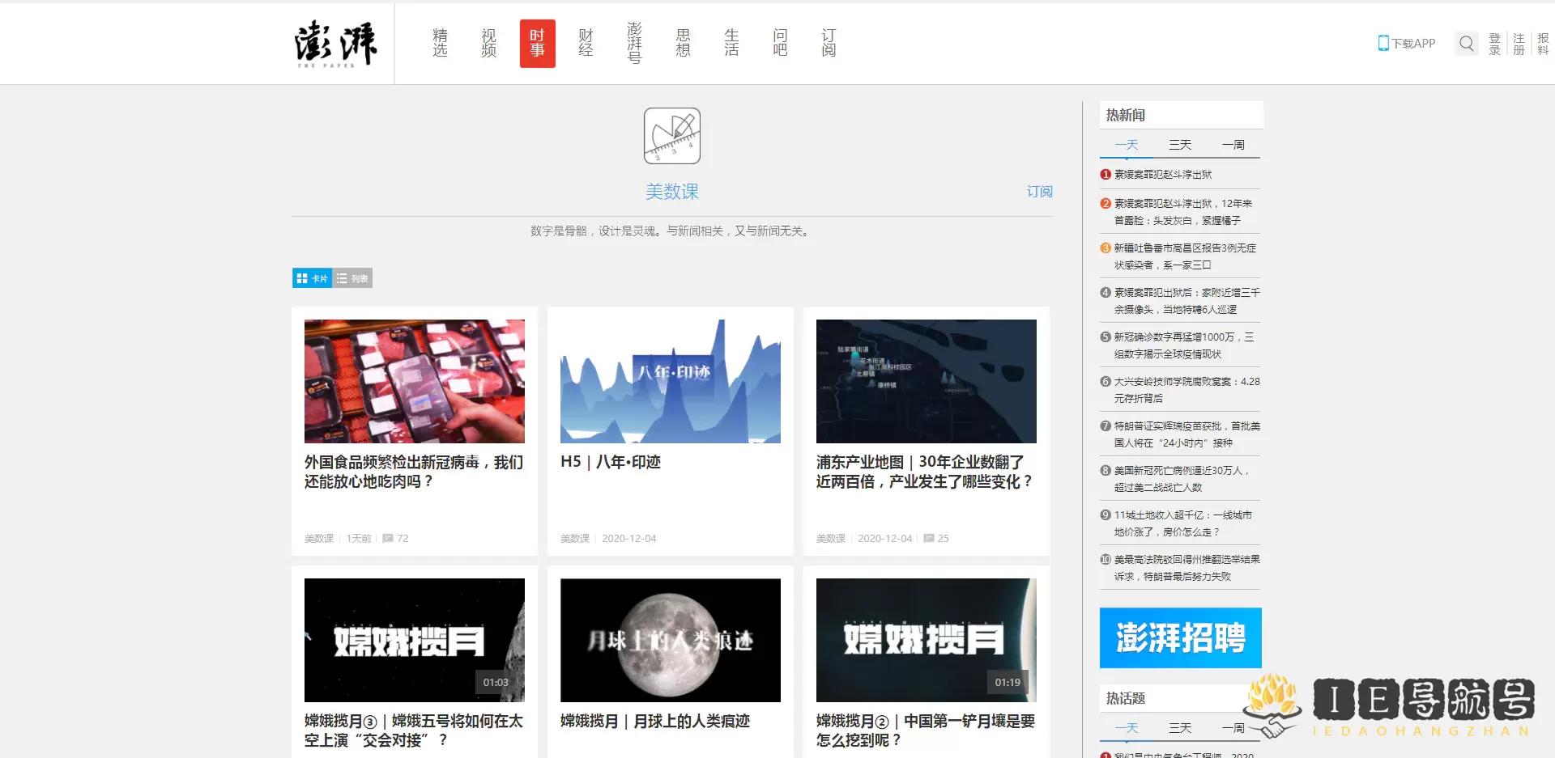Select 一天 tab in 热话题
The width and height of the screenshot is (1555, 758).
coord(1127,728)
